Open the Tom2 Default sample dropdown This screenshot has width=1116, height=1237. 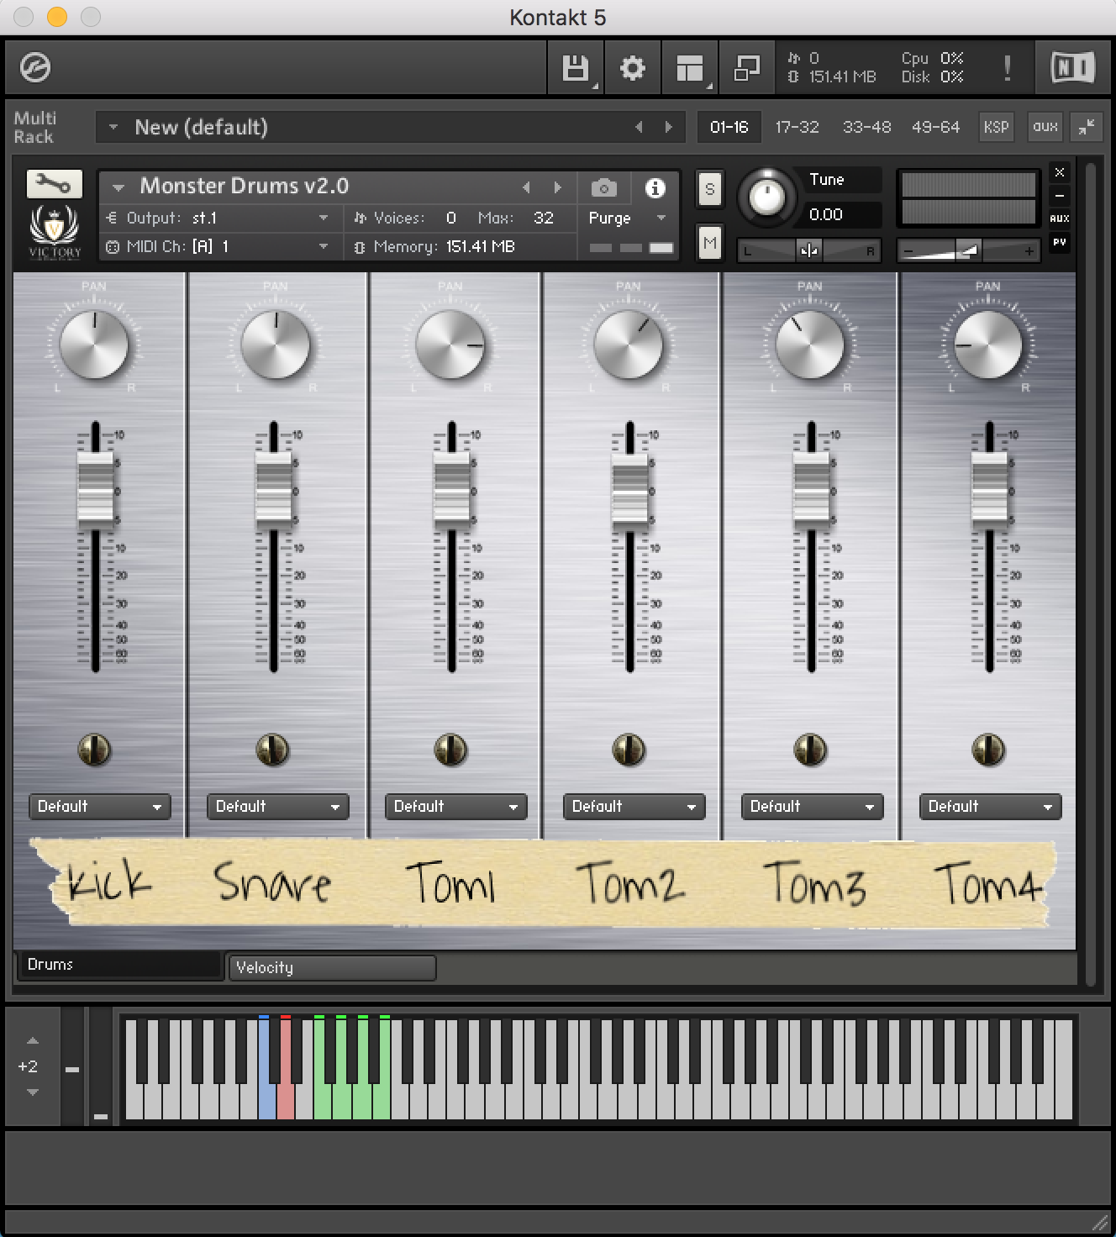[x=634, y=806]
